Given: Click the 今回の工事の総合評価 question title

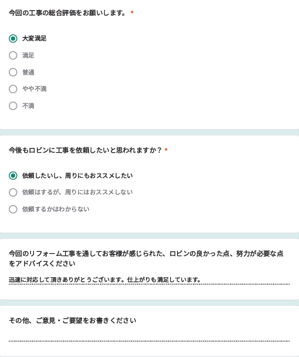Looking at the screenshot, I should pyautogui.click(x=67, y=13).
